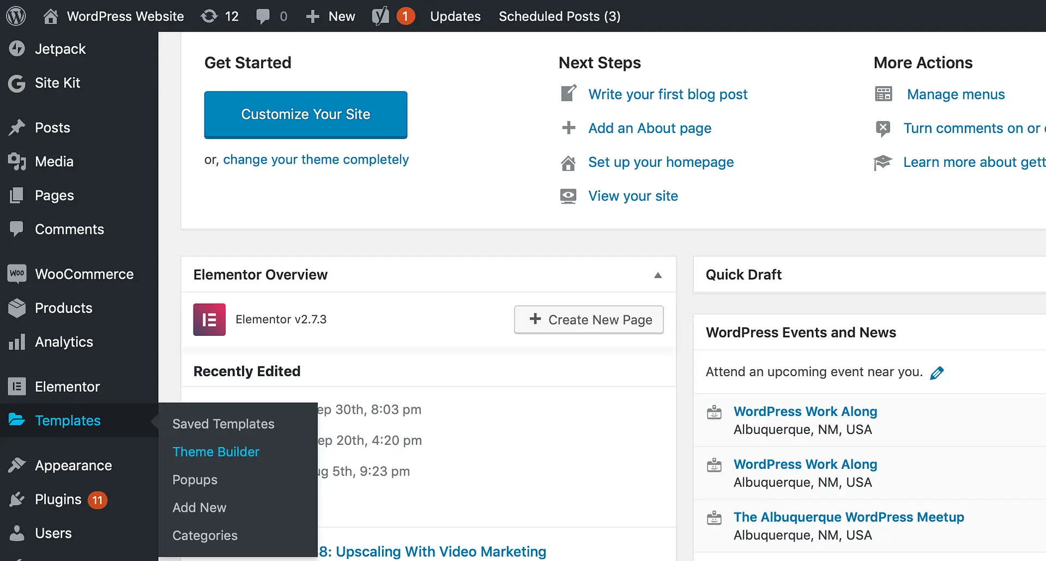The height and width of the screenshot is (561, 1046).
Task: Click the Customize Your Site button
Action: coord(305,114)
